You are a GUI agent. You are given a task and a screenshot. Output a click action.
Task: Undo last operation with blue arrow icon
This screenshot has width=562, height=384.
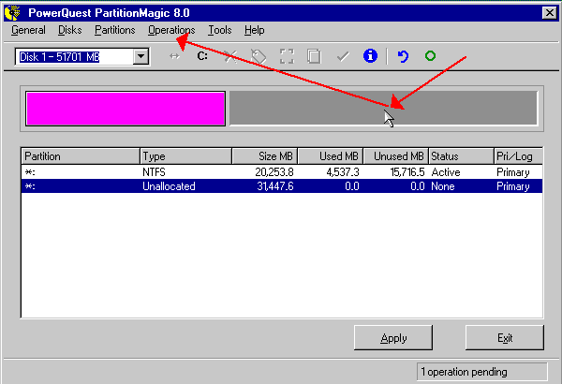point(403,56)
